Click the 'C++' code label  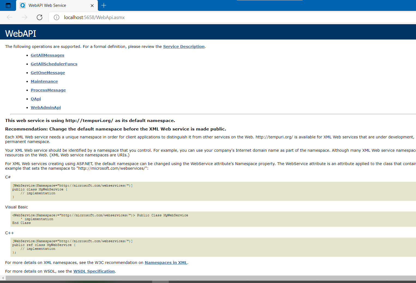10,233
